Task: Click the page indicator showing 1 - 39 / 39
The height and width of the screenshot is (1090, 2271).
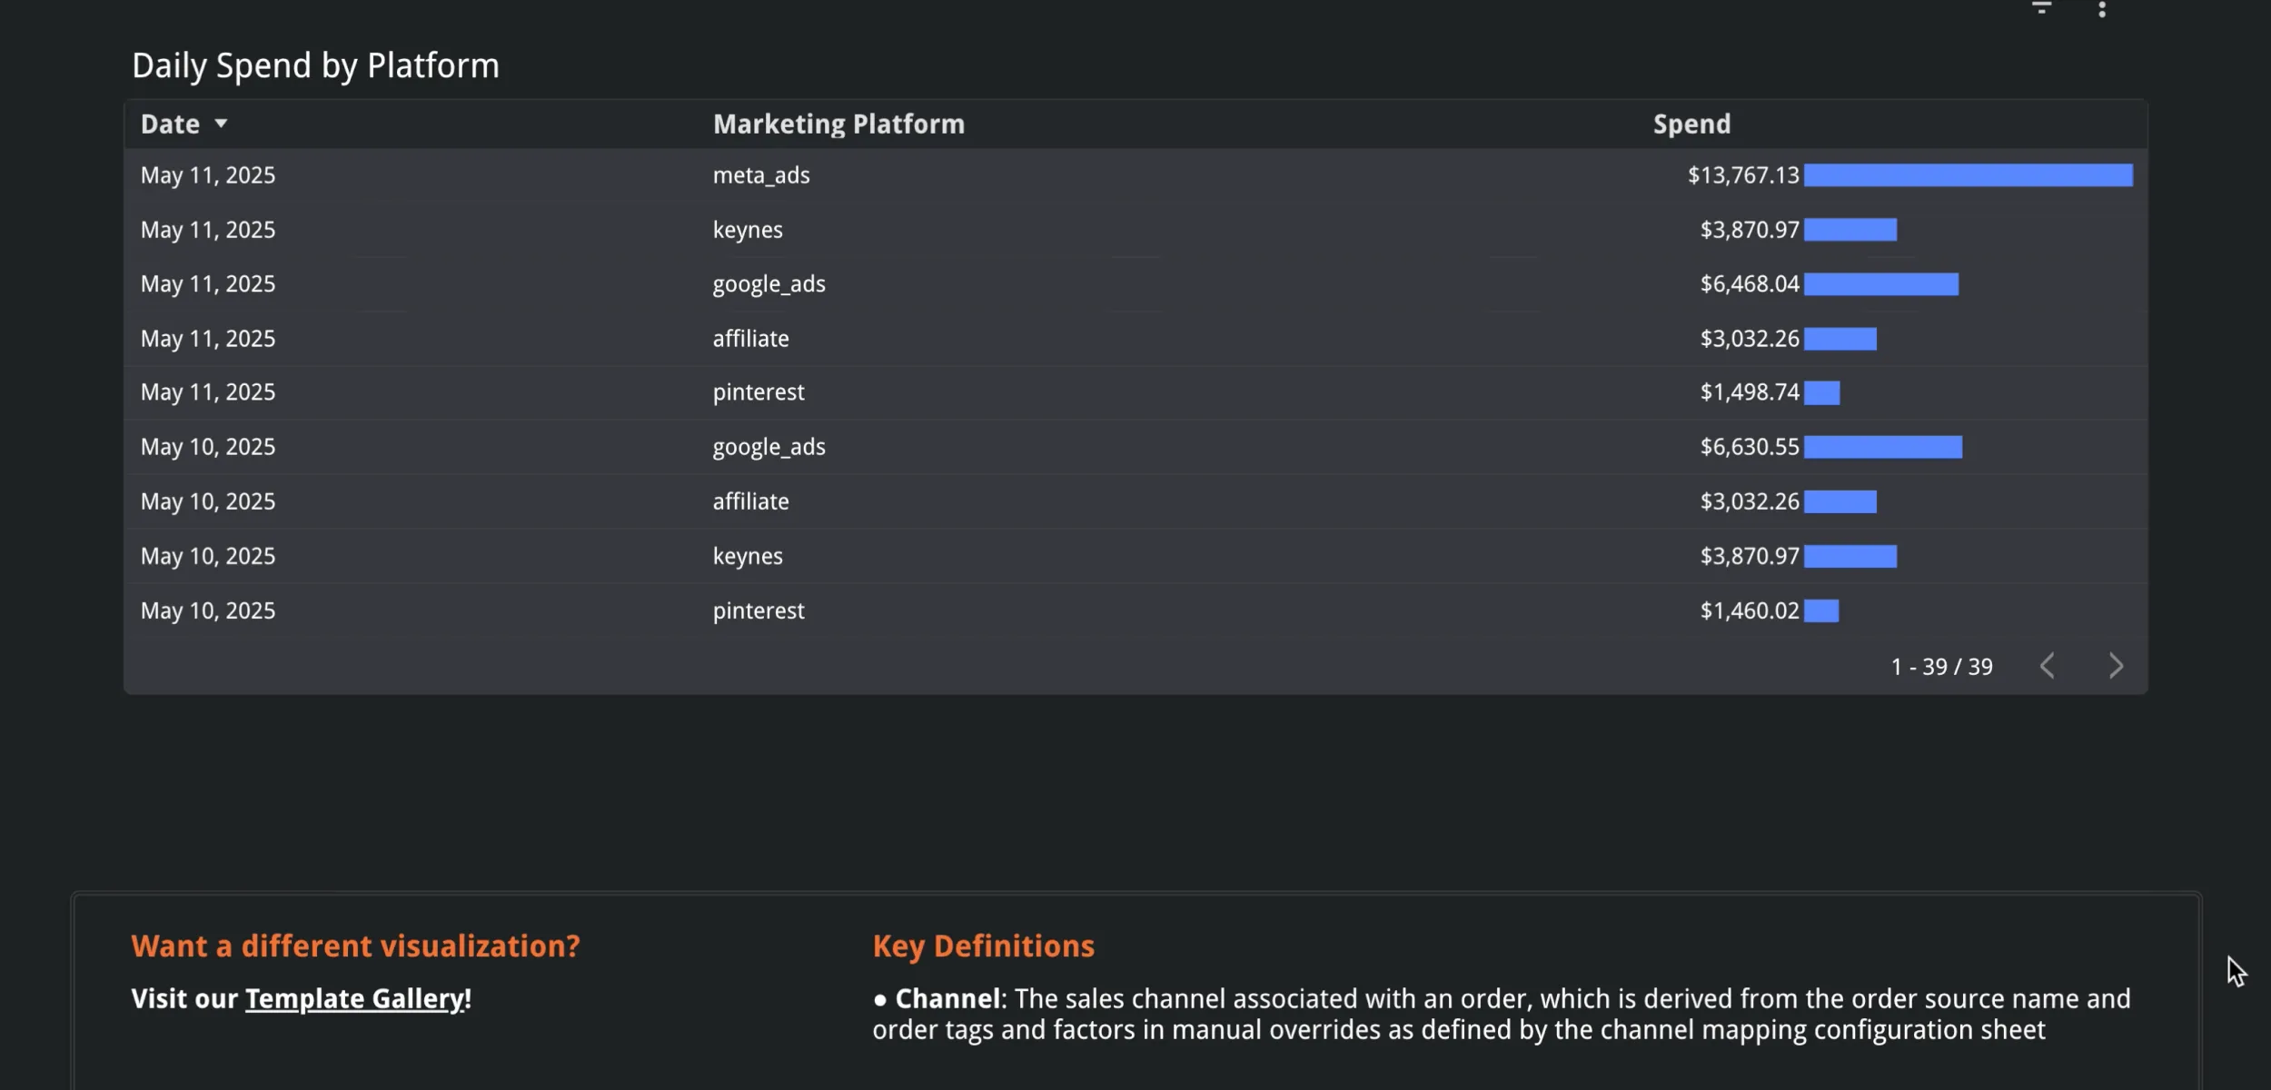Action: tap(1942, 666)
